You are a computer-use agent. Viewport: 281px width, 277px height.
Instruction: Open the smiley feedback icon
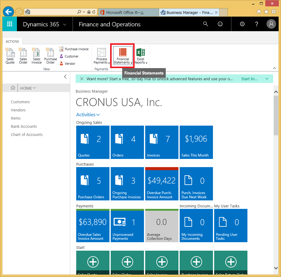coord(220,24)
